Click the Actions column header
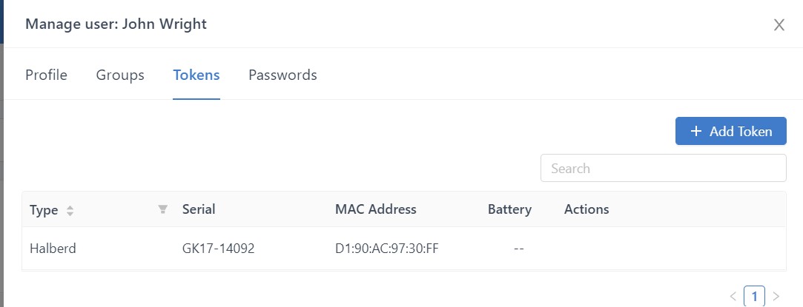Viewport: 803px width, 307px height. (x=586, y=209)
